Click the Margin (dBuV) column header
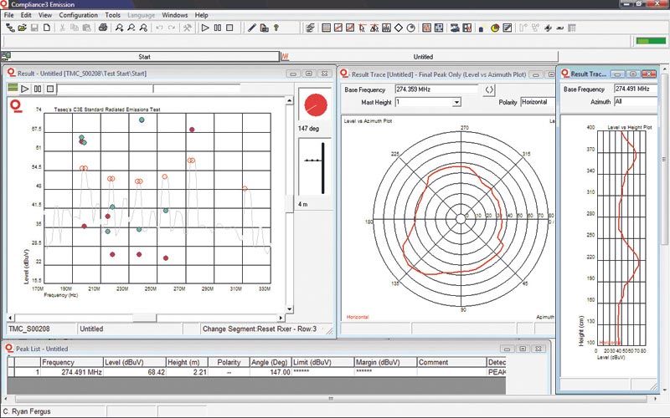670x418 pixels. pyautogui.click(x=385, y=362)
